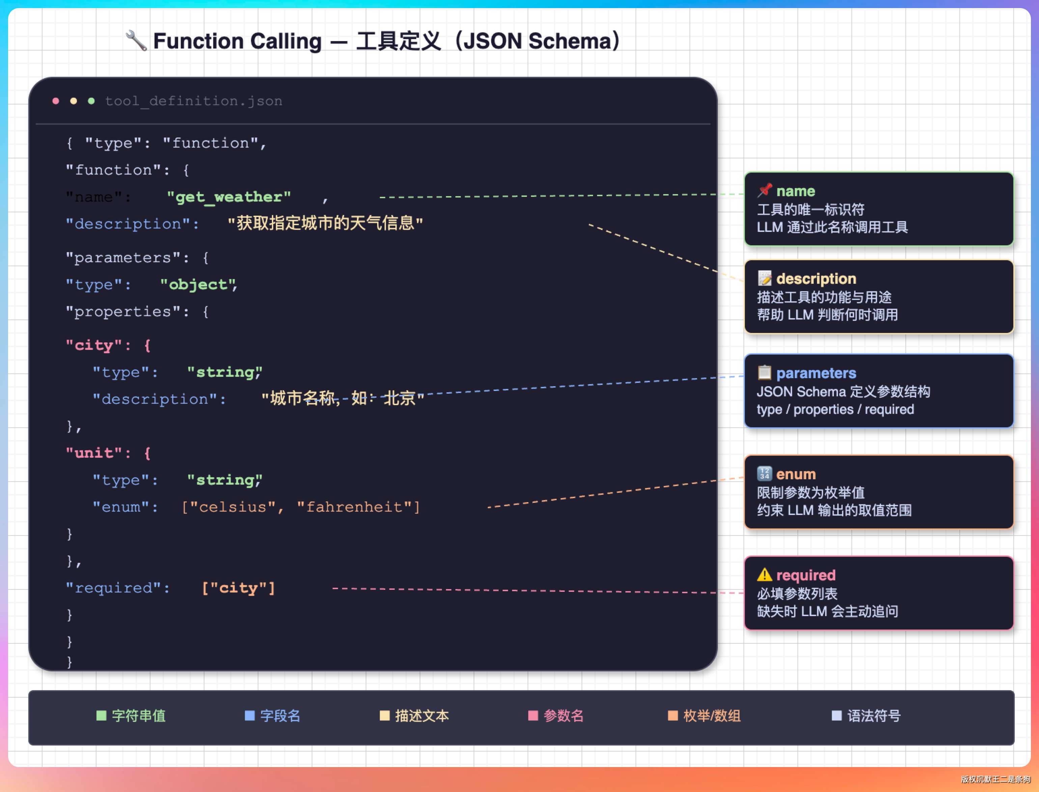Click the memo icon on description card
Image resolution: width=1039 pixels, height=792 pixels.
pyautogui.click(x=764, y=278)
